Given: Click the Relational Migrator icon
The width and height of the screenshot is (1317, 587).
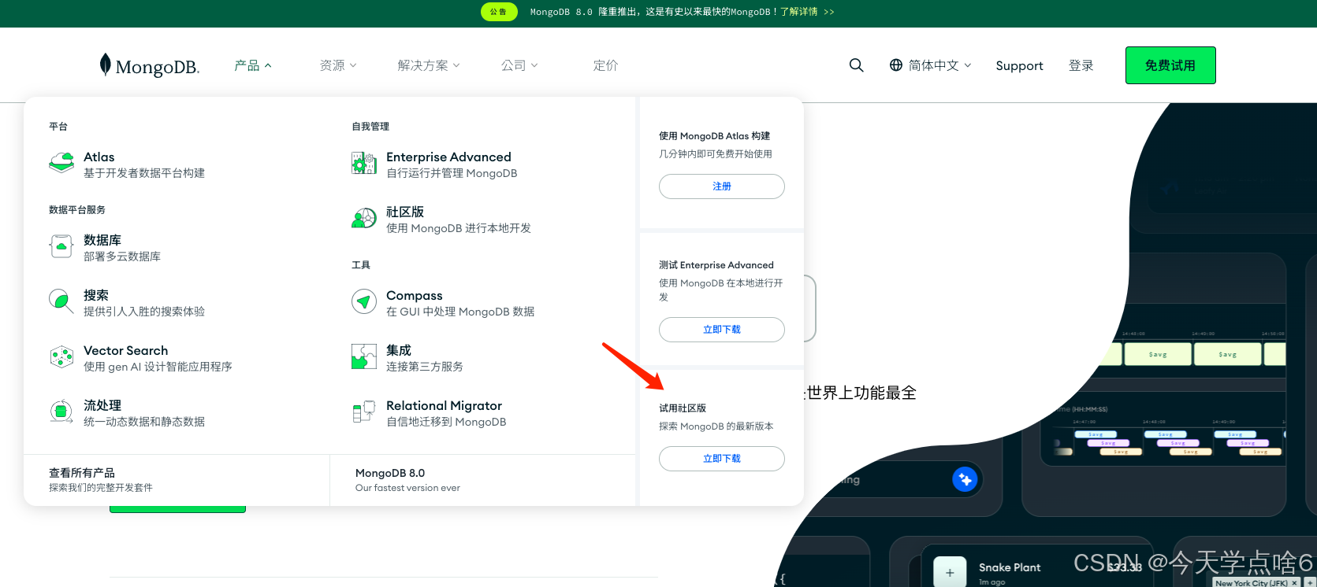Looking at the screenshot, I should click(363, 412).
